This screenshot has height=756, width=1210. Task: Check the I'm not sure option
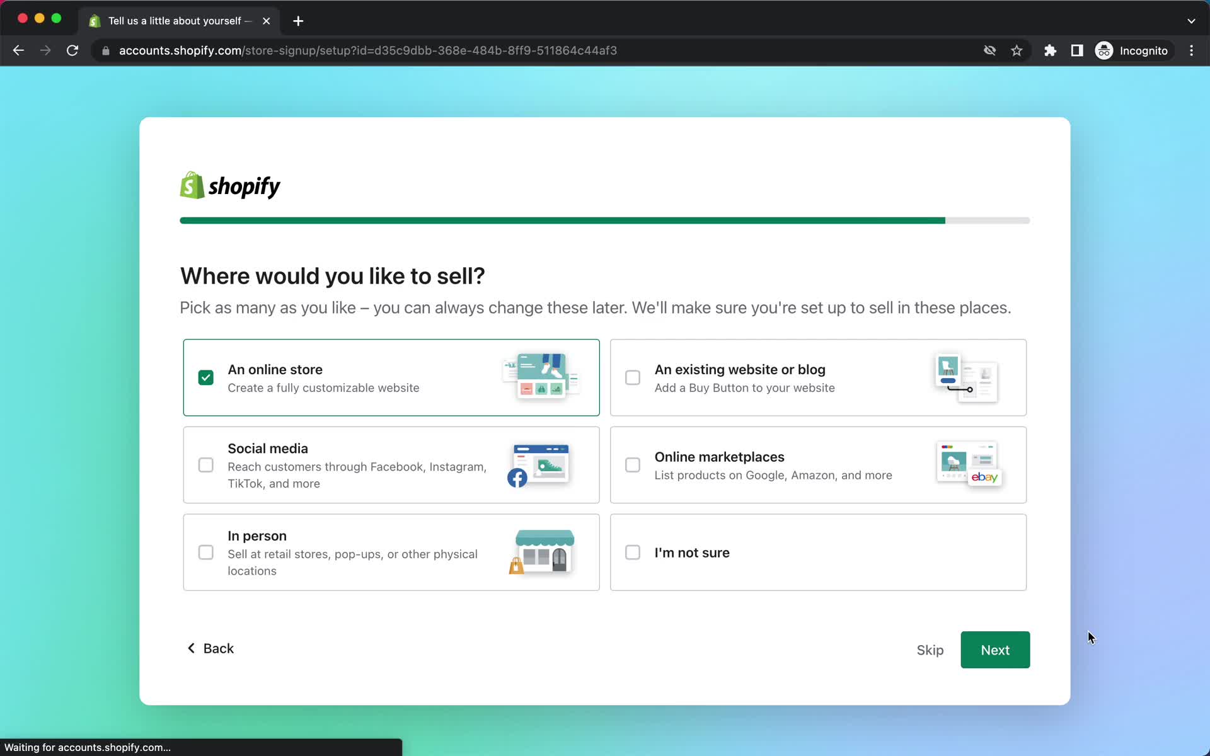pos(633,552)
